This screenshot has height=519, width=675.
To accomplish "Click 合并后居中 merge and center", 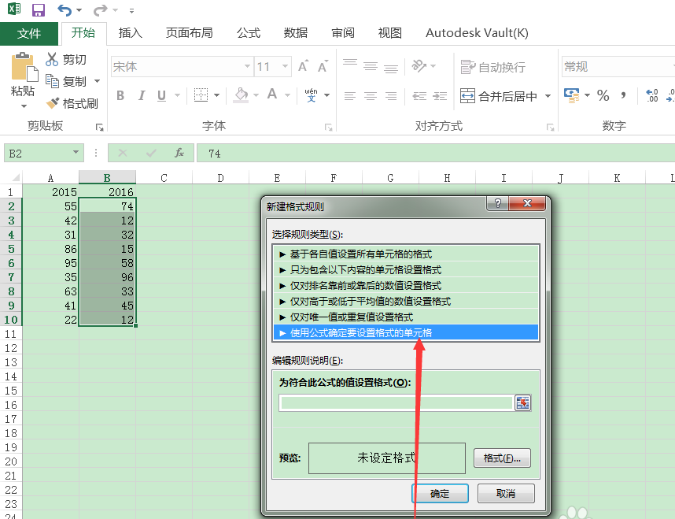I will click(498, 96).
